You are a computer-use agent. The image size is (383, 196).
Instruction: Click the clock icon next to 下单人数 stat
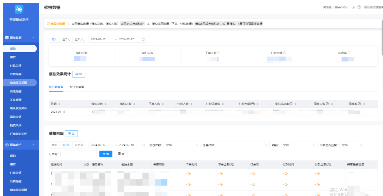pyautogui.click(x=219, y=53)
